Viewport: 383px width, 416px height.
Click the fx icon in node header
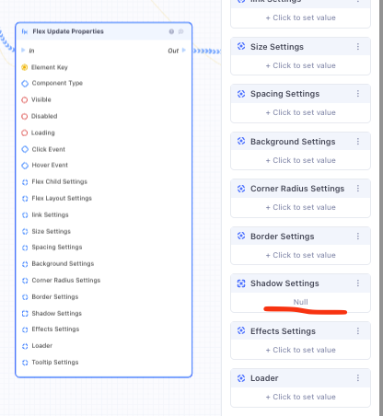[25, 31]
